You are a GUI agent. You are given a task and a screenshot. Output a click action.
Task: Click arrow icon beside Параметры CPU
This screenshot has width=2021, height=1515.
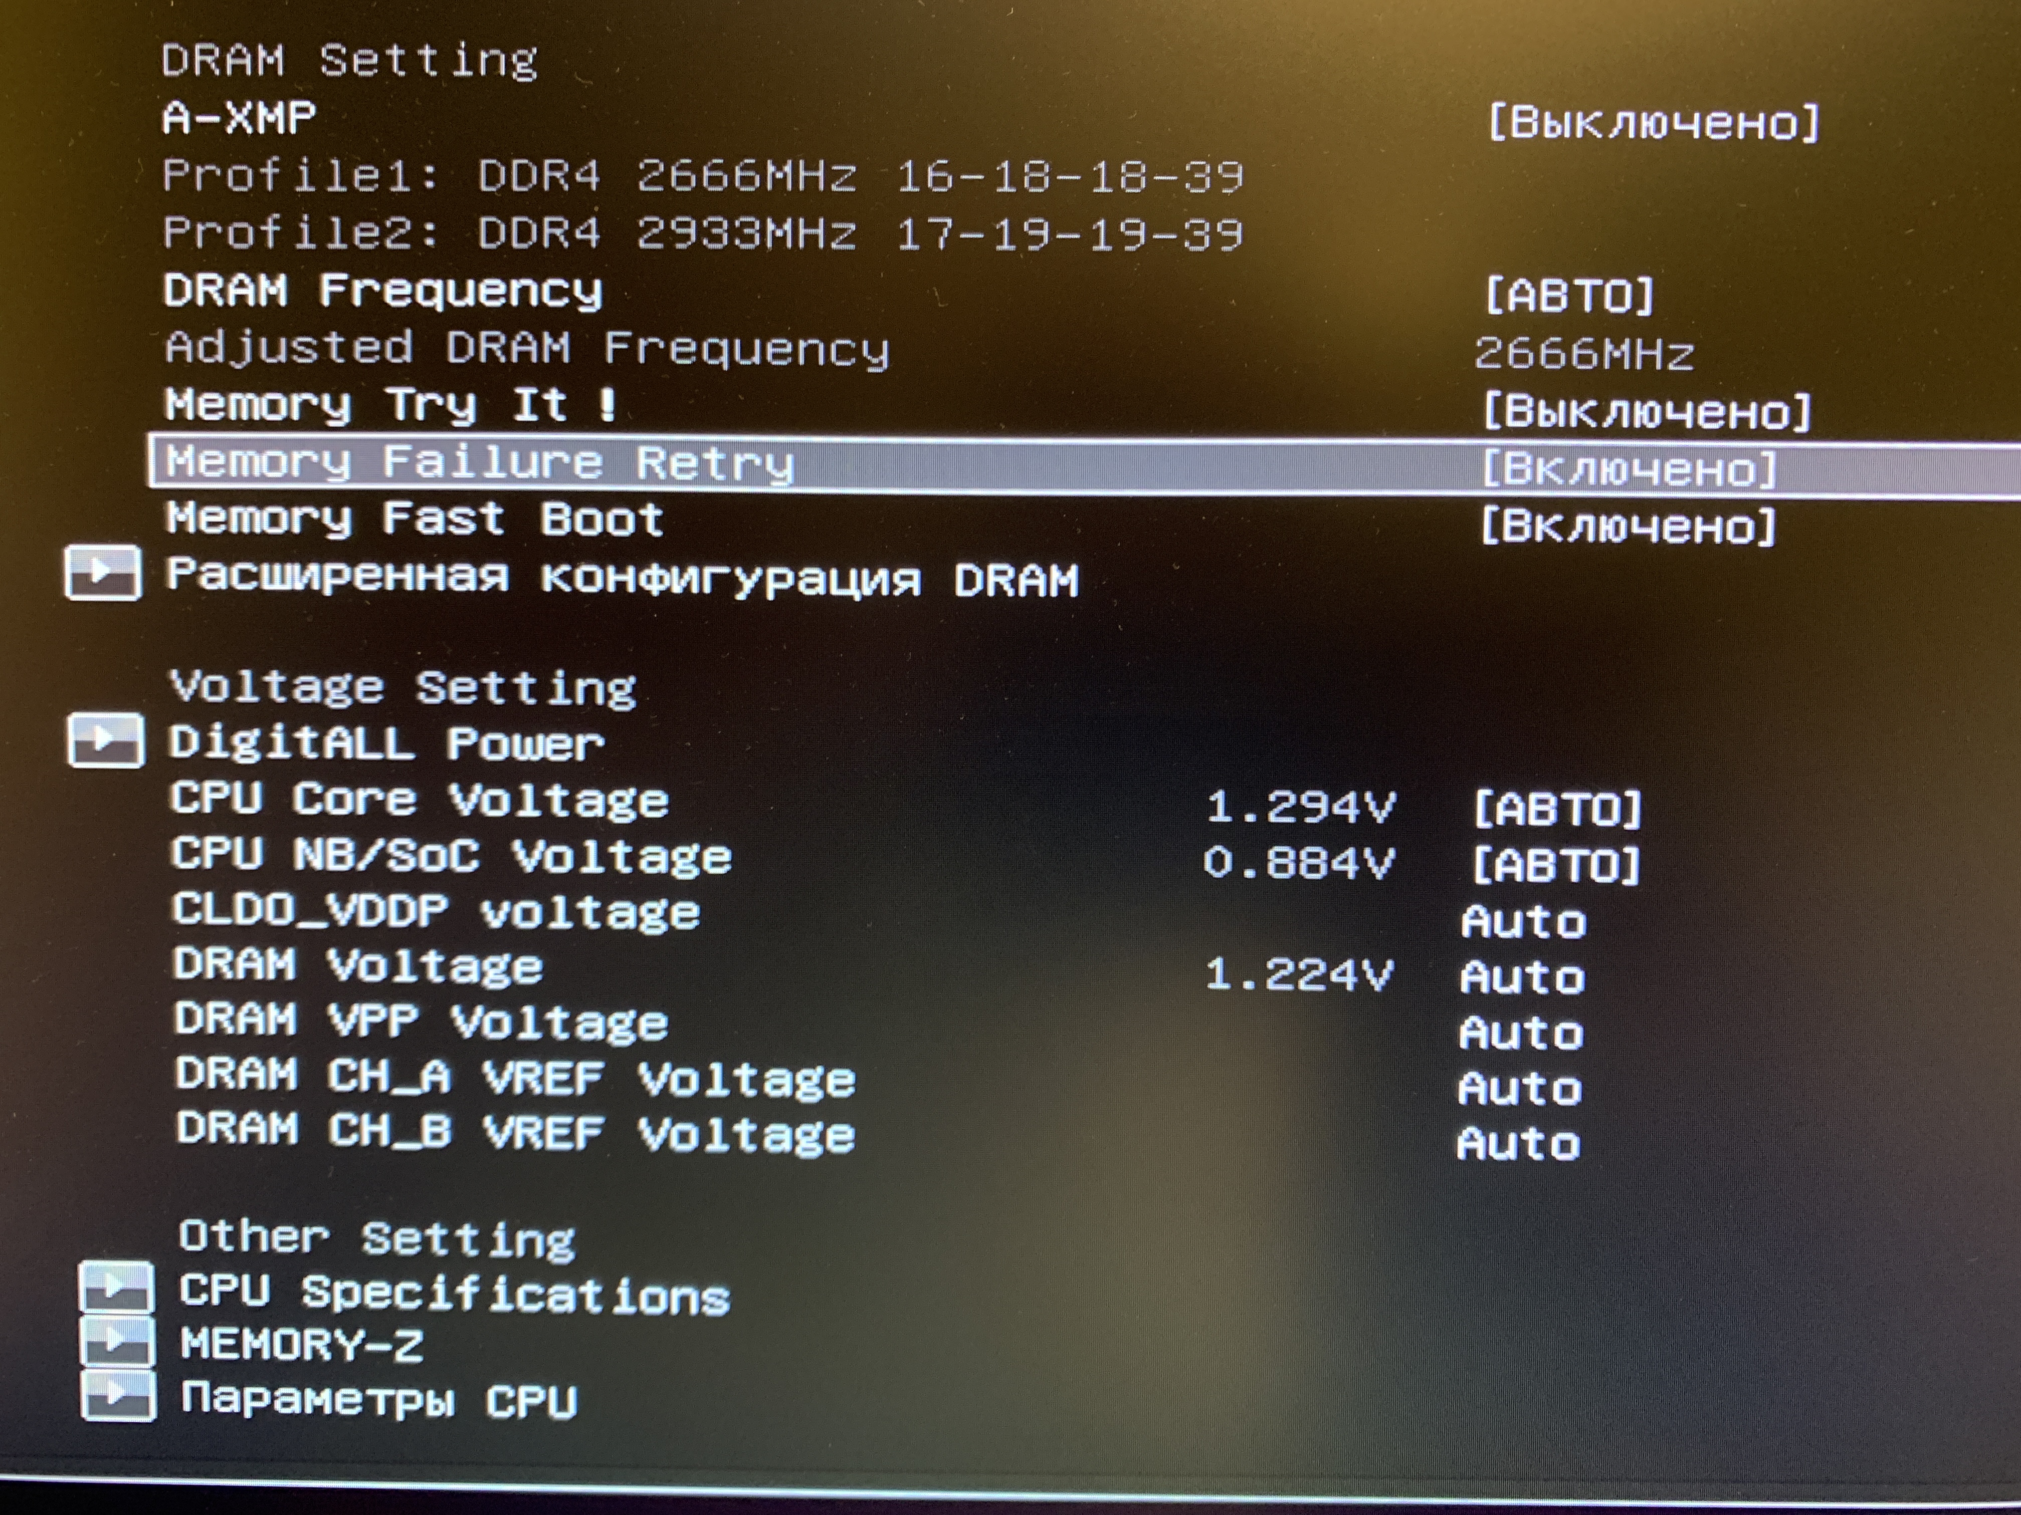117,1395
